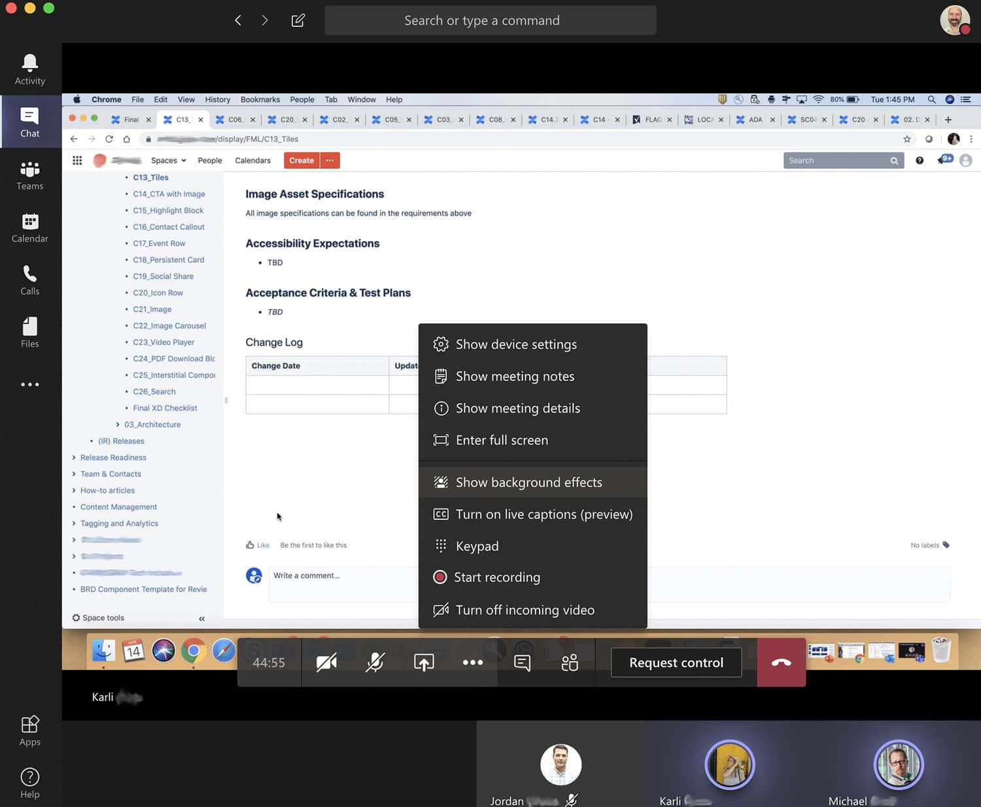Like the Confluence page
This screenshot has height=807, width=981.
(258, 545)
